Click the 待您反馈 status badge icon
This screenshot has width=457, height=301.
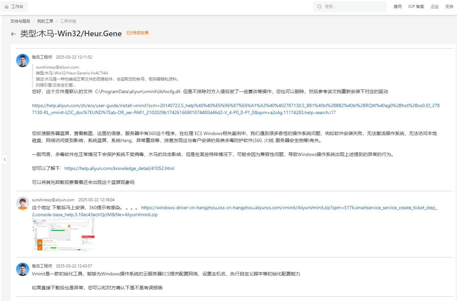129,33
